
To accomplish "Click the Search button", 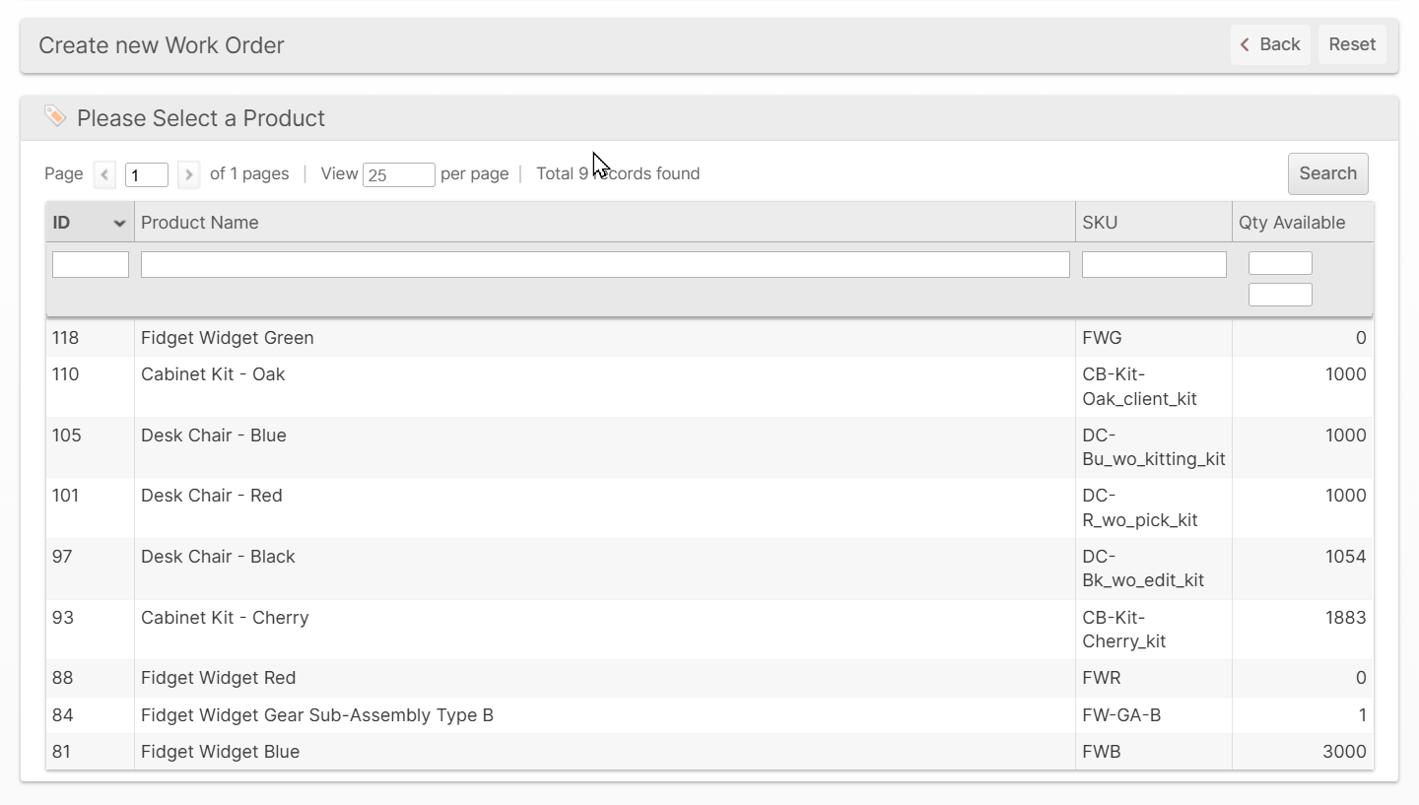I will (1327, 173).
